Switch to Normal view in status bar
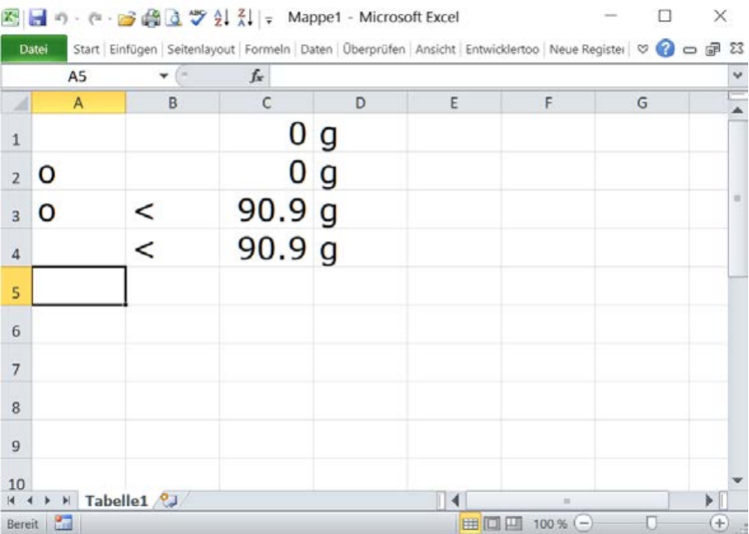Viewport: 749px width, 534px height. tap(470, 524)
